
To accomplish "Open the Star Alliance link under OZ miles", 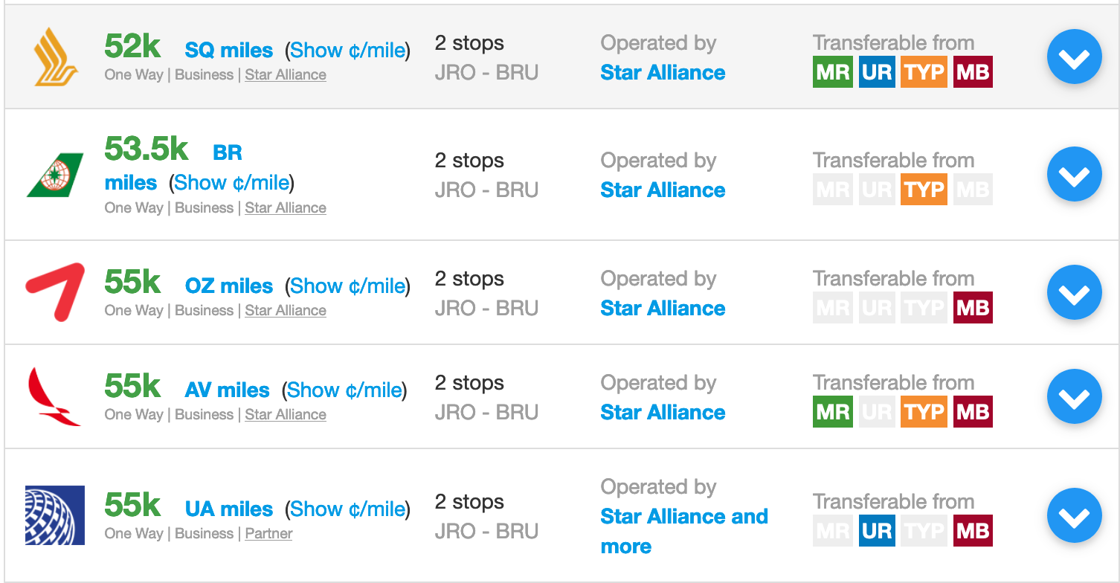I will [286, 311].
